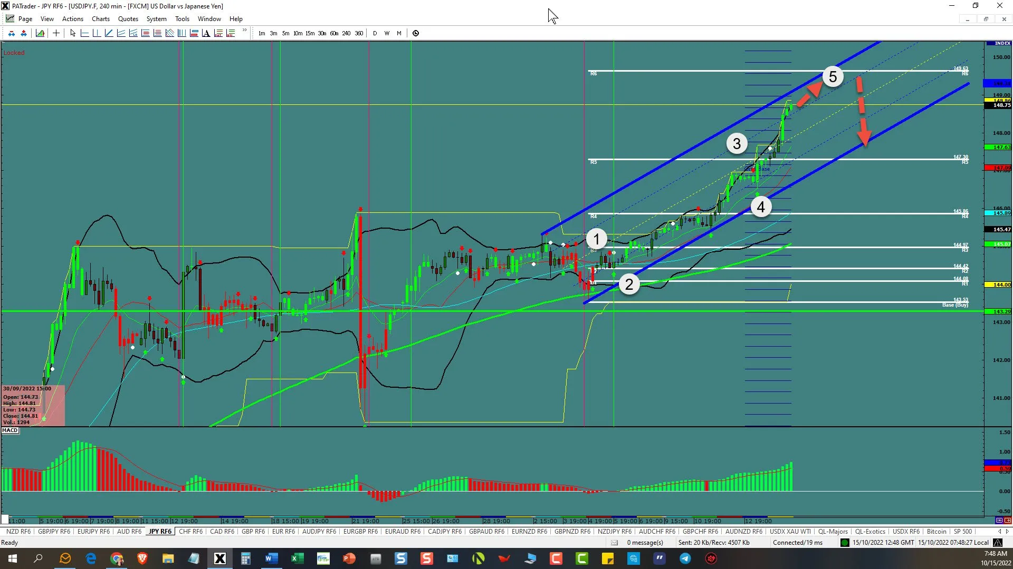Click the red-blue buy arrows icon

[24, 33]
